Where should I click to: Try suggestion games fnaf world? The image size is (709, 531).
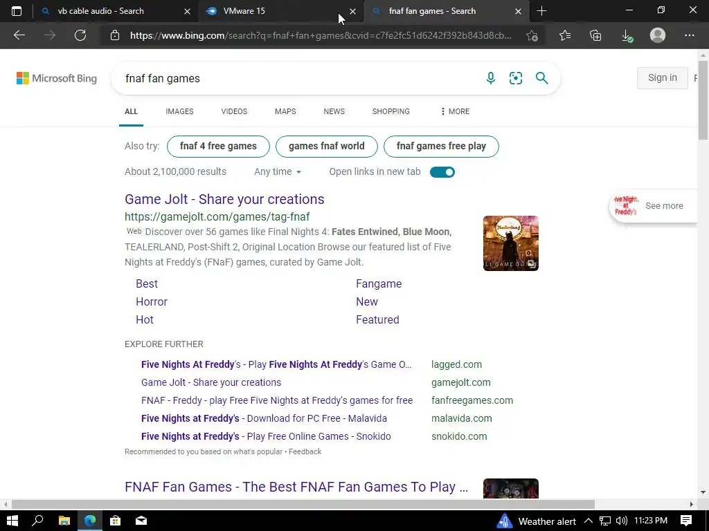click(327, 147)
